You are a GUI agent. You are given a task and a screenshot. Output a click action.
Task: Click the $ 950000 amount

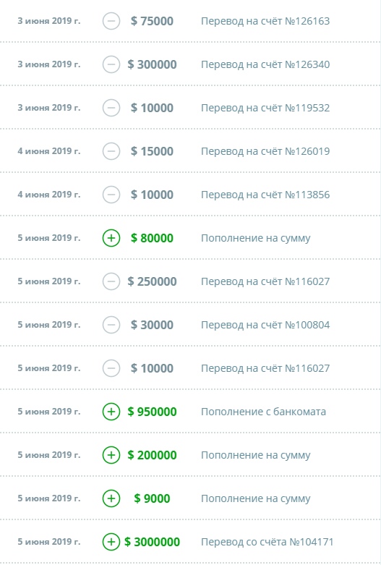pyautogui.click(x=152, y=412)
